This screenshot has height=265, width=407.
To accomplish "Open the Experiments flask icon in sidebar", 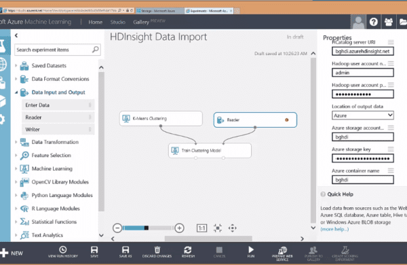I will click(3, 46).
